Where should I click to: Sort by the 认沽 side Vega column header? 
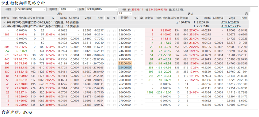click(x=232, y=18)
